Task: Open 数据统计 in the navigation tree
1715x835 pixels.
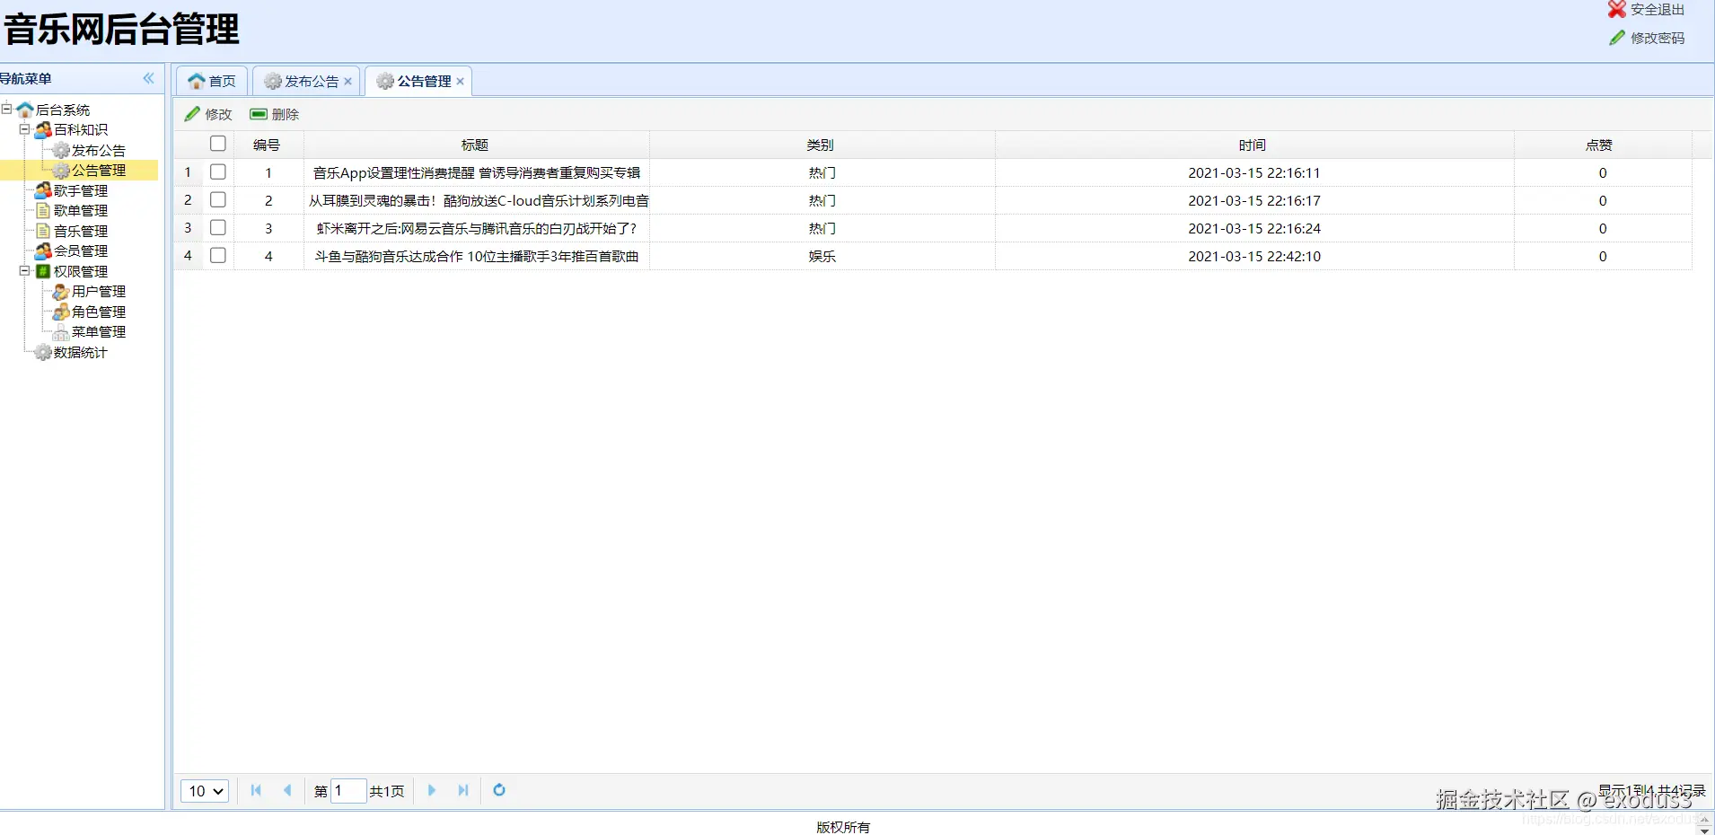Action: [x=80, y=352]
